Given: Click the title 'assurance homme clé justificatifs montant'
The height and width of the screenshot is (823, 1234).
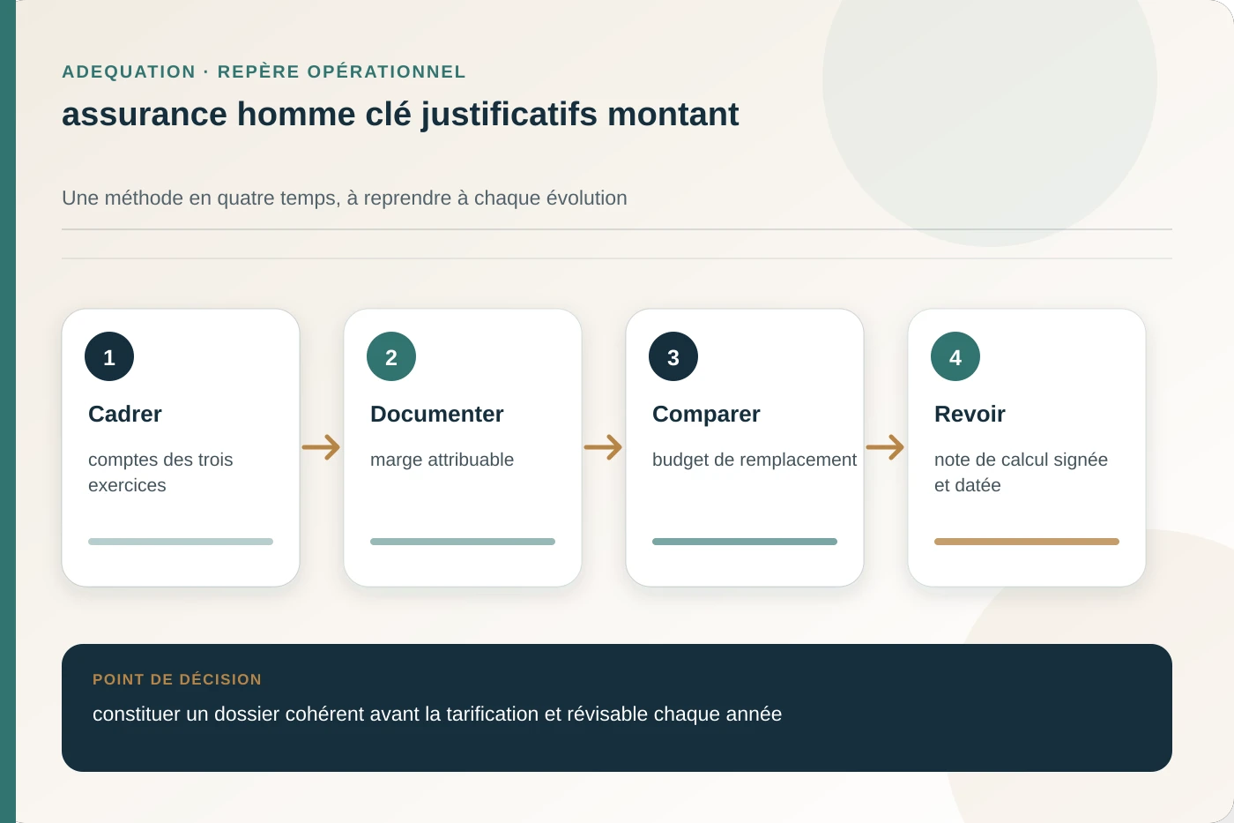Looking at the screenshot, I should coord(400,115).
